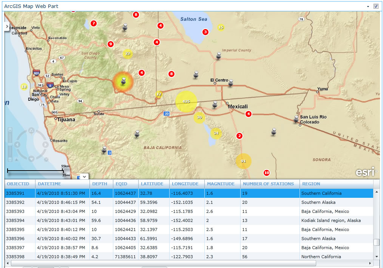Screen dimensions: 383x268
Task: Adjust the map zoom slider handle
Action: tap(10, 145)
